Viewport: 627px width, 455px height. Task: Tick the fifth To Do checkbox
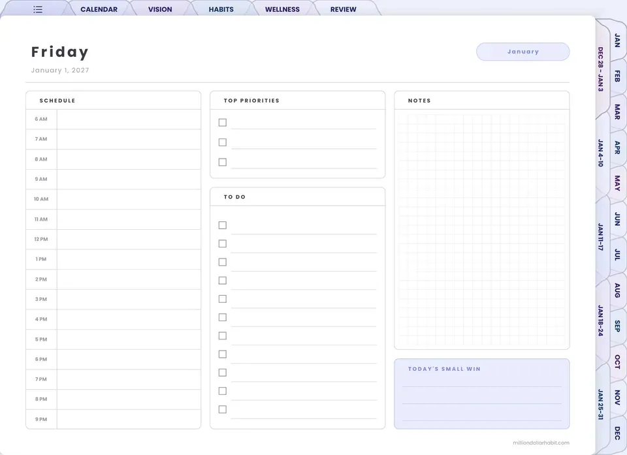[x=223, y=299]
